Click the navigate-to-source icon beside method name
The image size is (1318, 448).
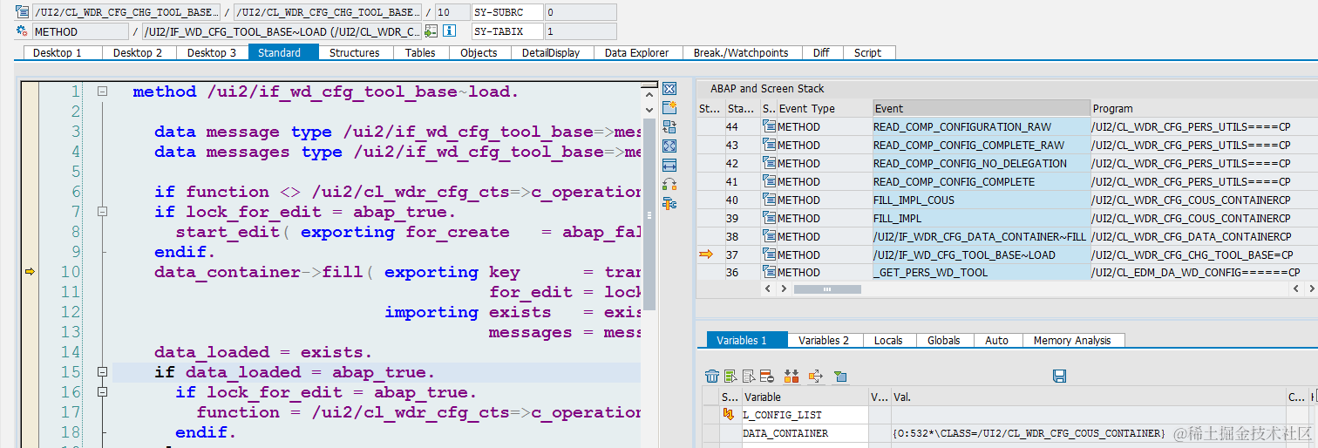click(x=431, y=31)
